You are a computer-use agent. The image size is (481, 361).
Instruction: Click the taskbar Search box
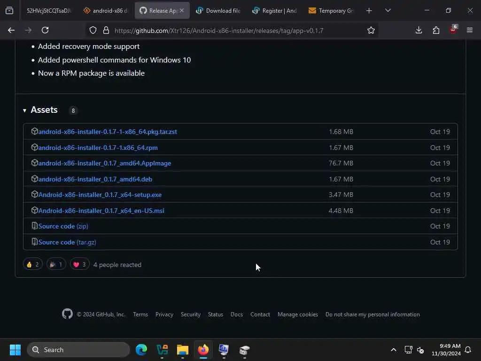pos(78,350)
